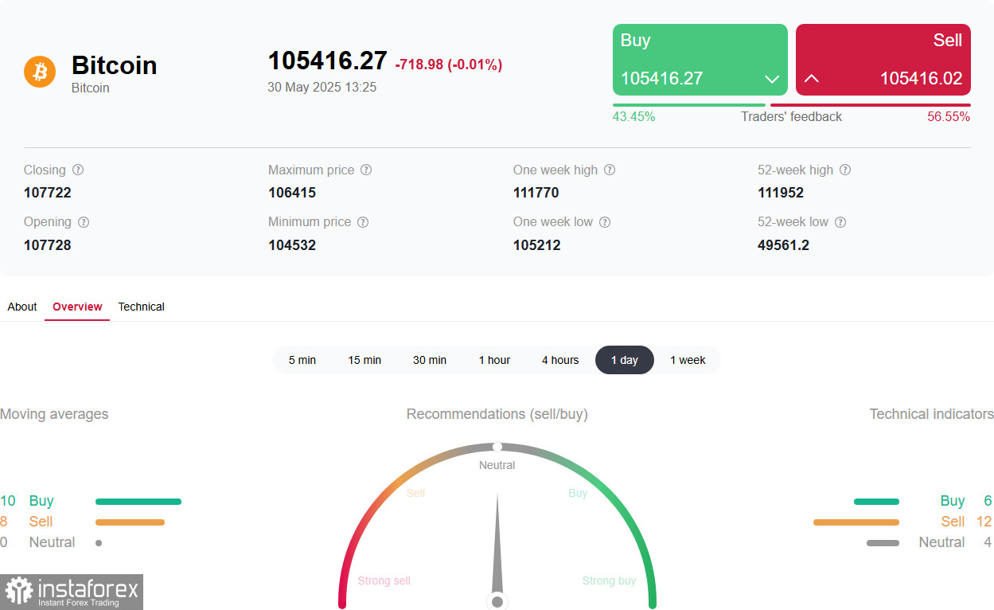Choose the 1 week timeframe

[688, 360]
